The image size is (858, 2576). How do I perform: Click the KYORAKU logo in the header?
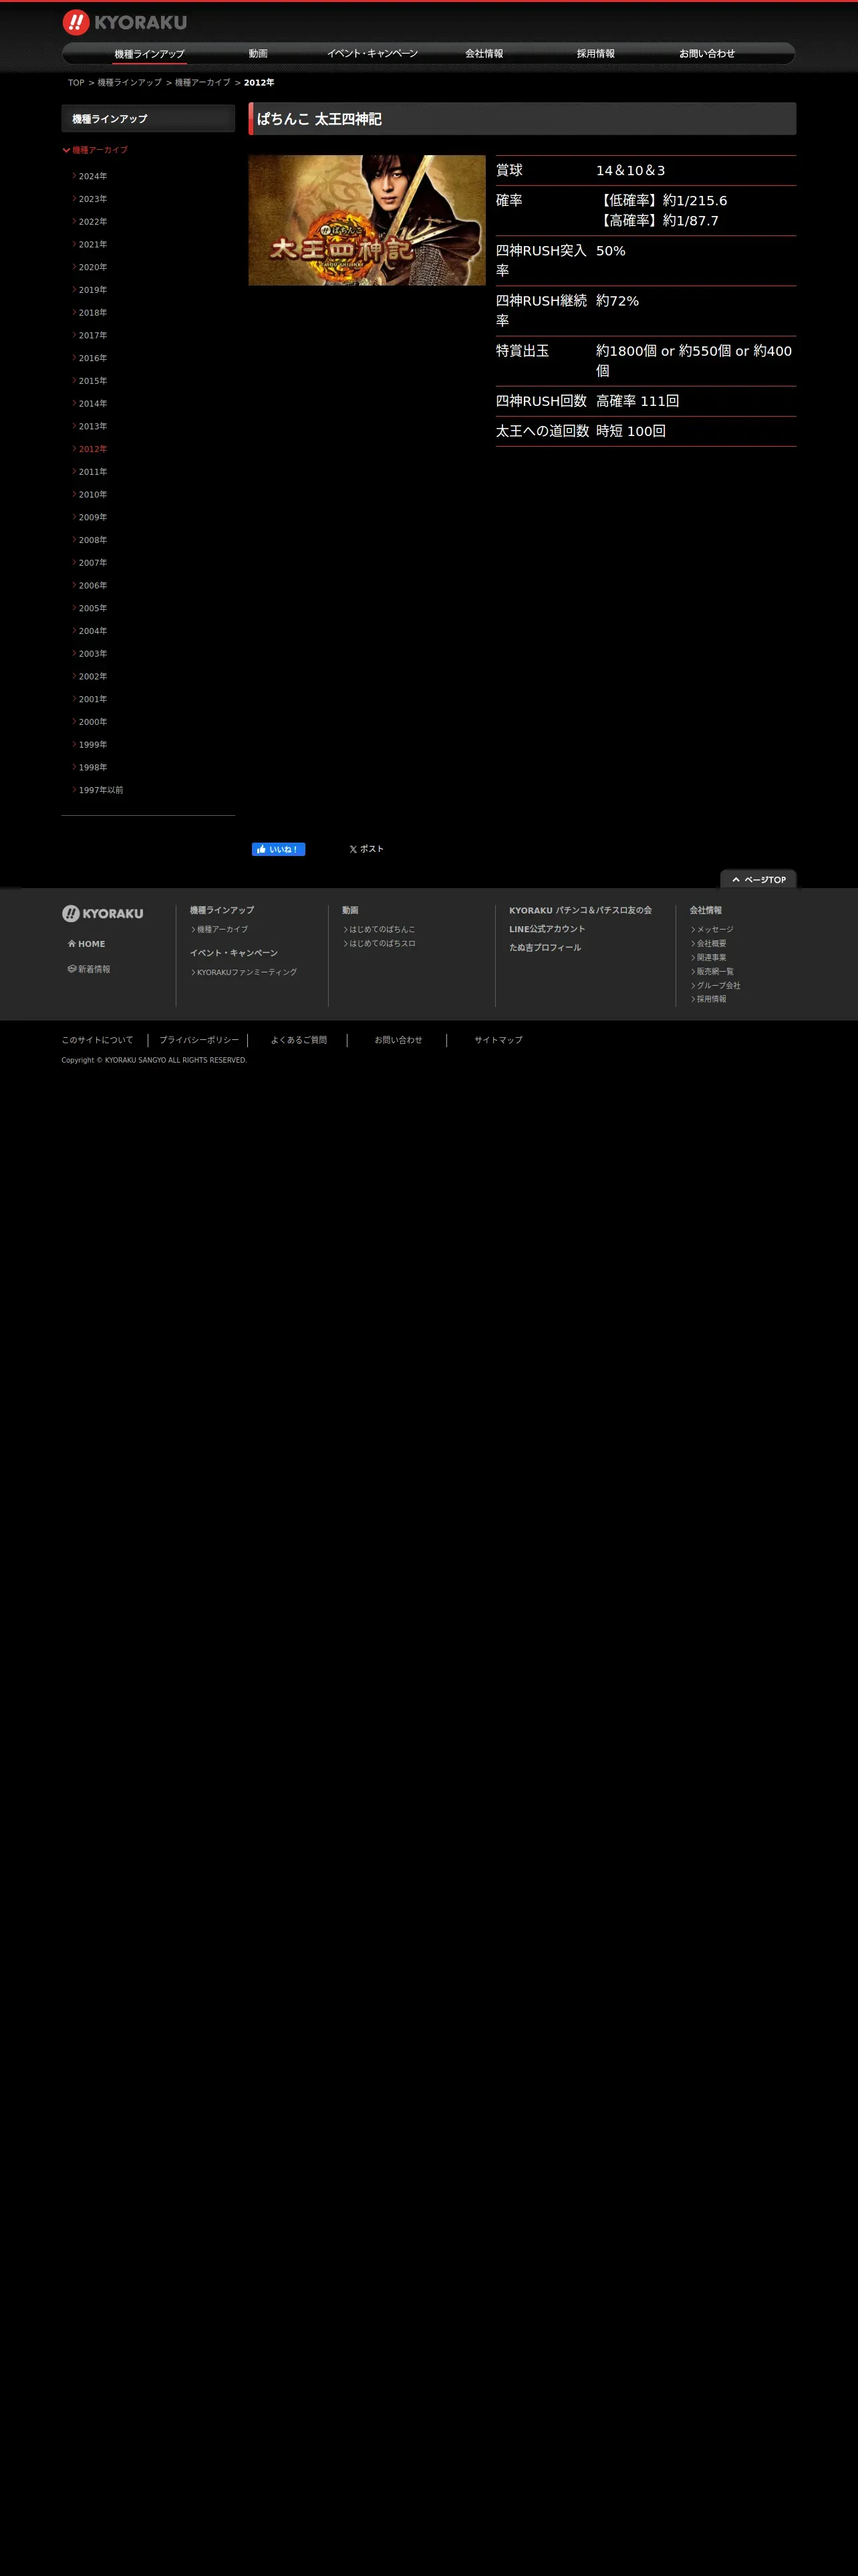125,22
